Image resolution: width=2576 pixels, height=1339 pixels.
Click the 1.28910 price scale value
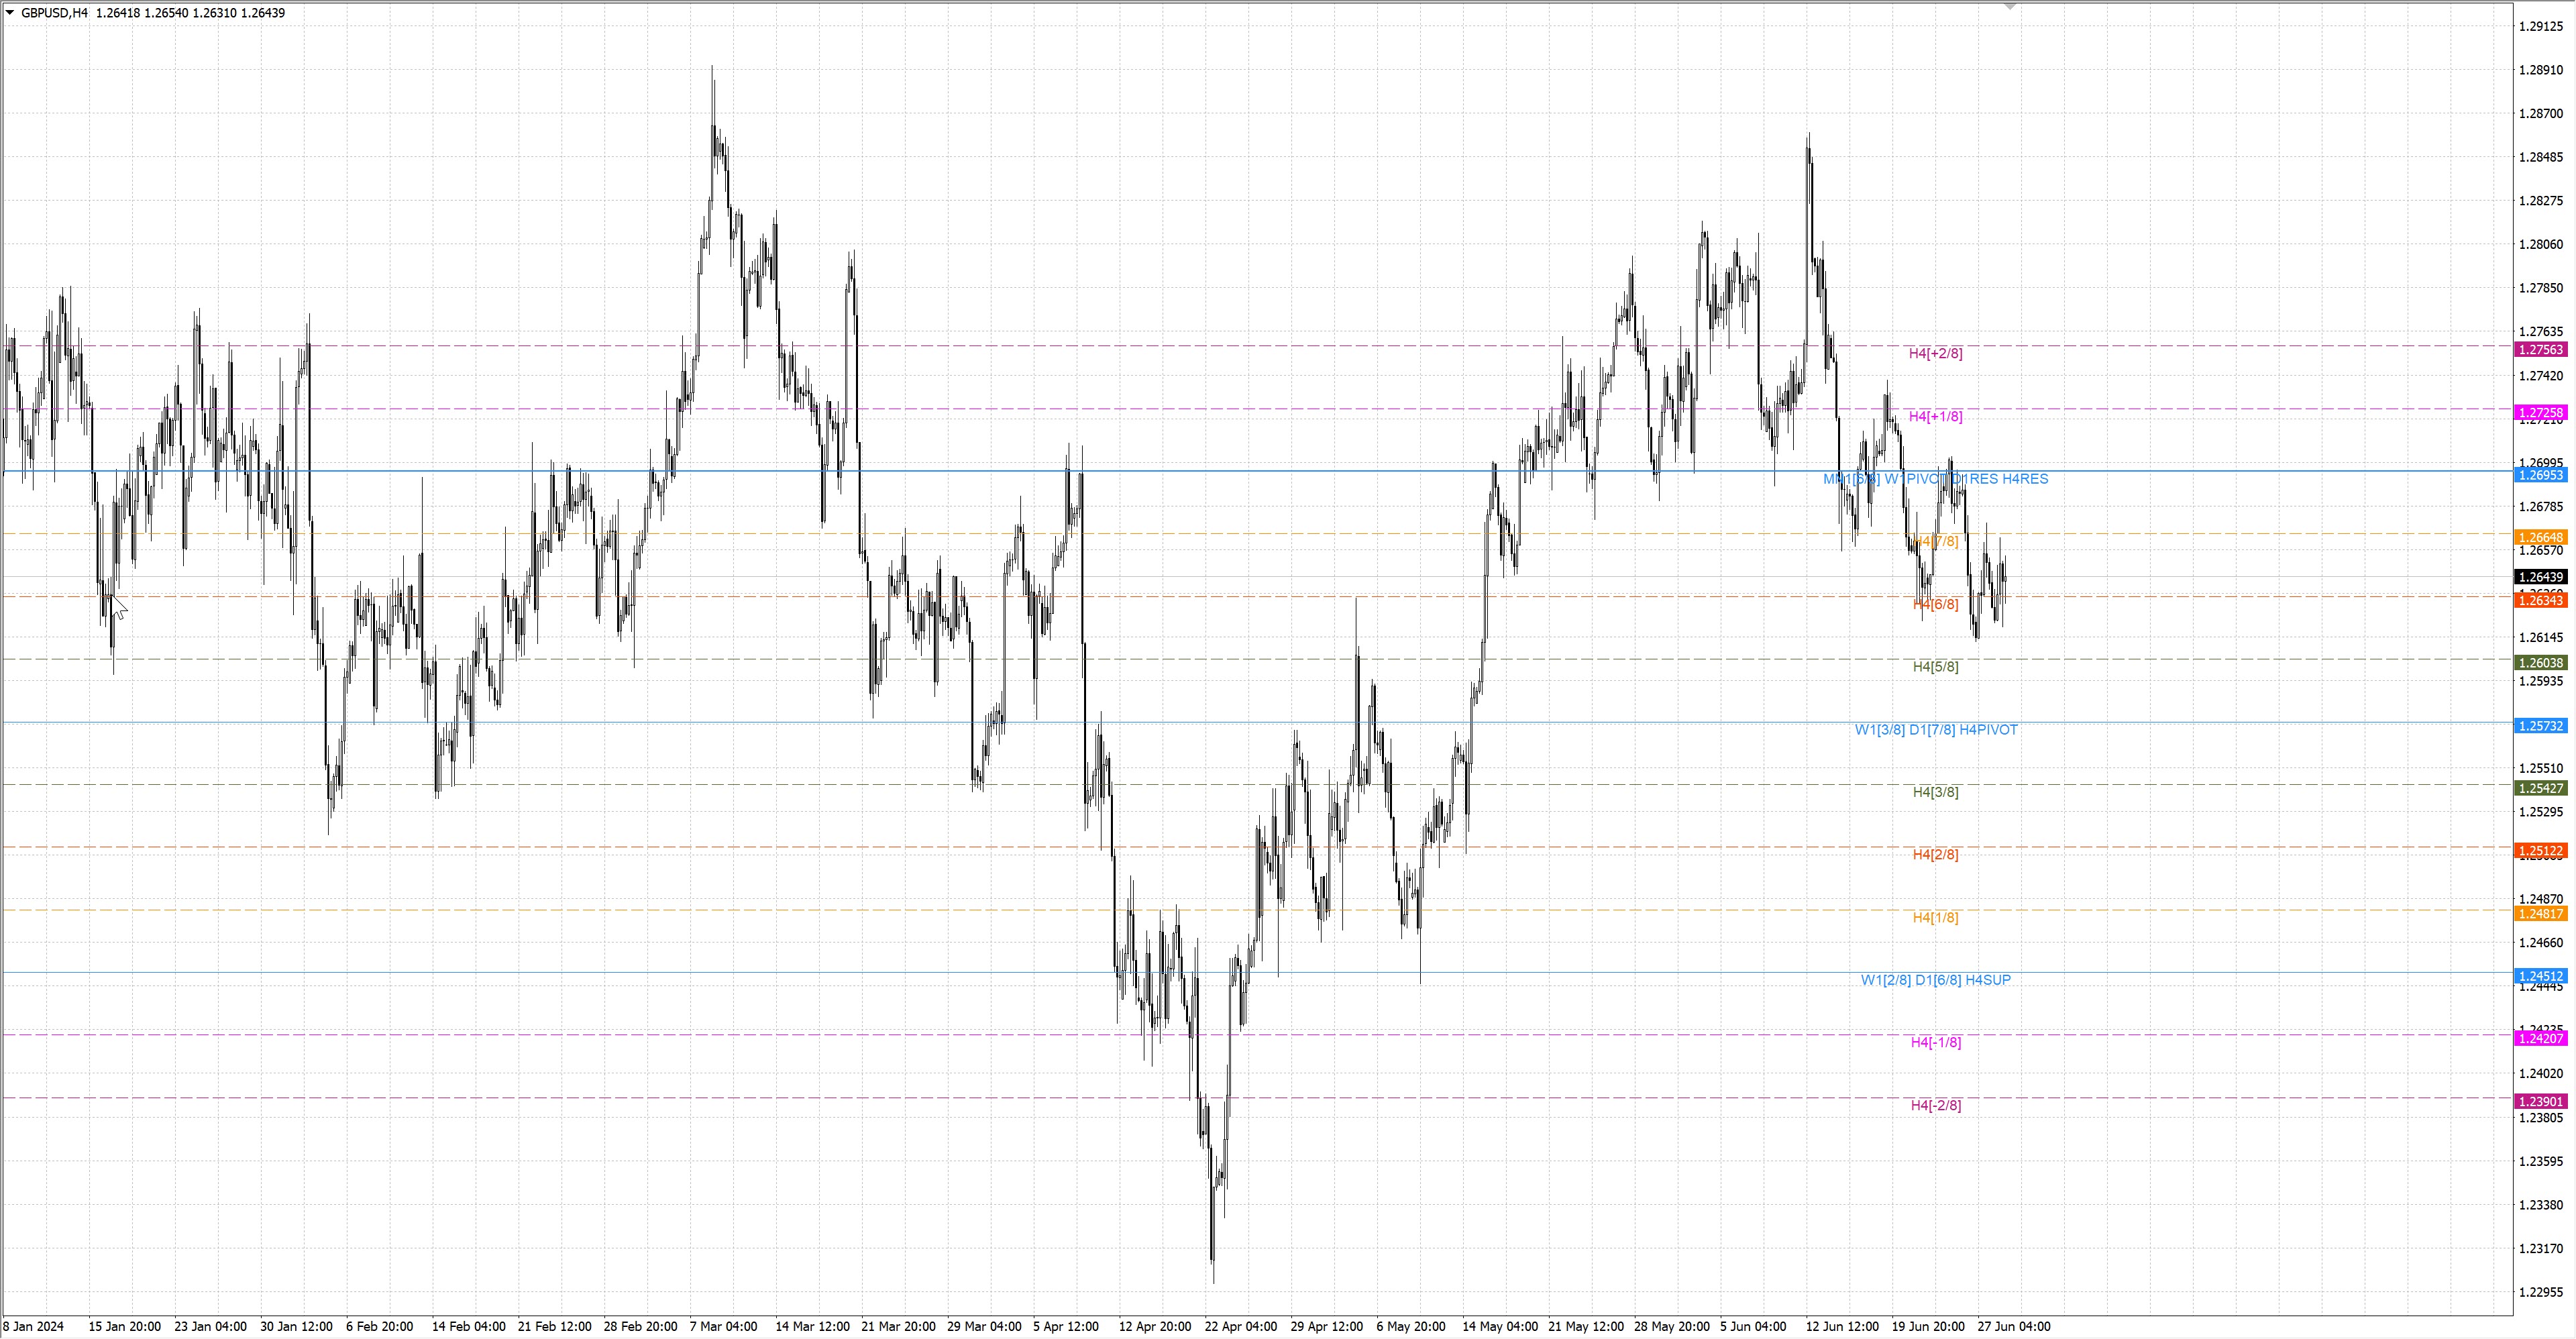[x=2540, y=70]
